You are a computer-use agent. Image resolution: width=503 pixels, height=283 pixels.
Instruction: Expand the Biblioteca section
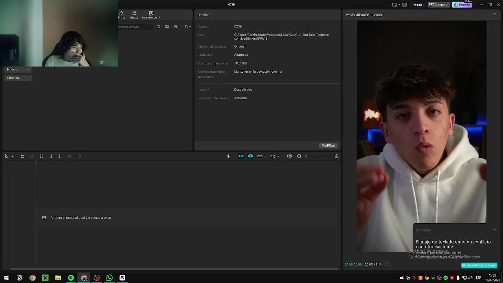coord(18,78)
